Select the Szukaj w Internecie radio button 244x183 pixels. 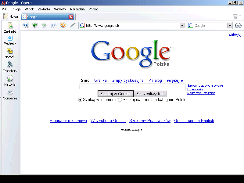[80, 100]
